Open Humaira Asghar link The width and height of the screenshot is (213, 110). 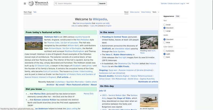point(122,76)
